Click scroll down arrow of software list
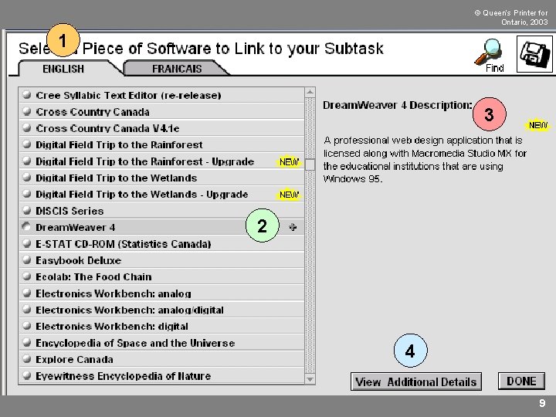Image resolution: width=556 pixels, height=417 pixels. point(310,379)
